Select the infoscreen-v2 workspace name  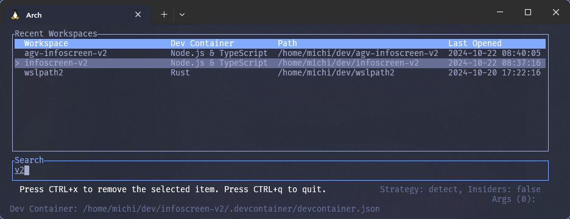tap(56, 63)
